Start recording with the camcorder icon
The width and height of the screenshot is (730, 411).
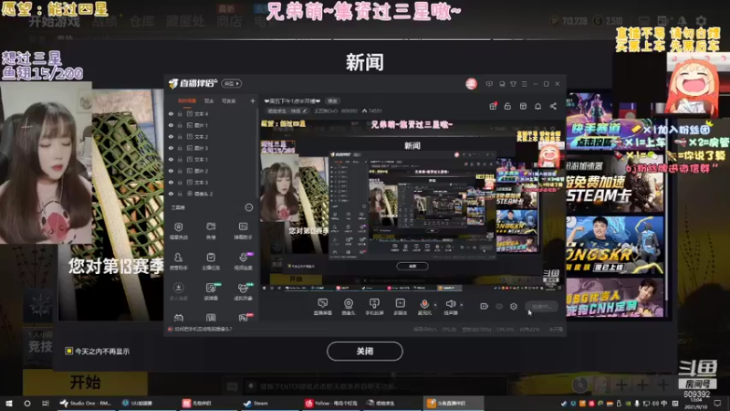(x=484, y=306)
